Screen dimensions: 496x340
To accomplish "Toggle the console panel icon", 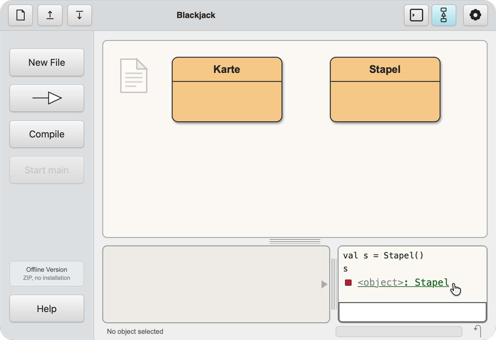I will pos(416,15).
